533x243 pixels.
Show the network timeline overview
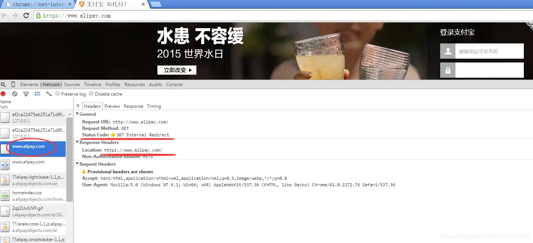[x=49, y=93]
